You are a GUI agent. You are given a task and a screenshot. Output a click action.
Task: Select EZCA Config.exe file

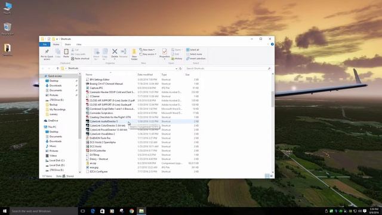click(x=98, y=171)
